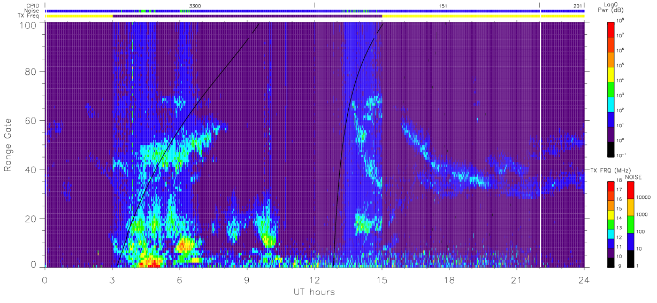
Task: Click the yellow TX Freq bar left of hour 3
Action: (79, 16)
